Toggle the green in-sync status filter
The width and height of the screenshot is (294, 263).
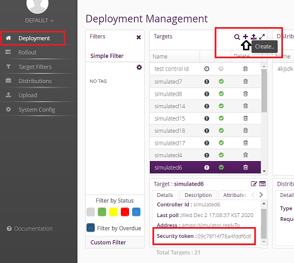[x=102, y=212]
